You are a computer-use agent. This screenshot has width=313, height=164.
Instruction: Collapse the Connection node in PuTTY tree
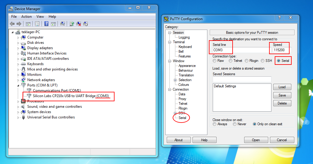[169, 90]
